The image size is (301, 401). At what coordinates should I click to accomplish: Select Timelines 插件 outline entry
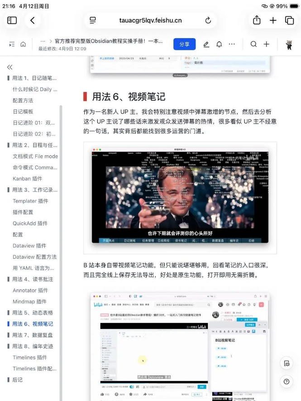click(30, 357)
